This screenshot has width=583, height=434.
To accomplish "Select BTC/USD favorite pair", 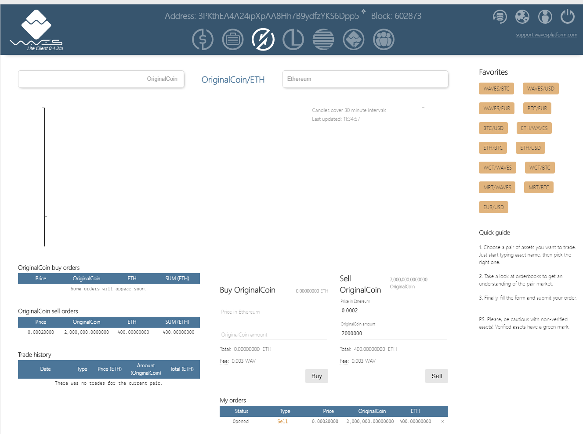I will (x=493, y=128).
